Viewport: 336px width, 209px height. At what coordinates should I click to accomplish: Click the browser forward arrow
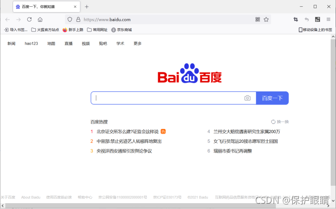click(18, 19)
